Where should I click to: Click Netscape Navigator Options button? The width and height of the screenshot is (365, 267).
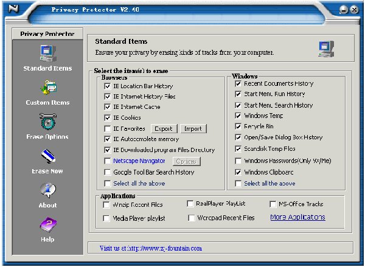pyautogui.click(x=187, y=161)
